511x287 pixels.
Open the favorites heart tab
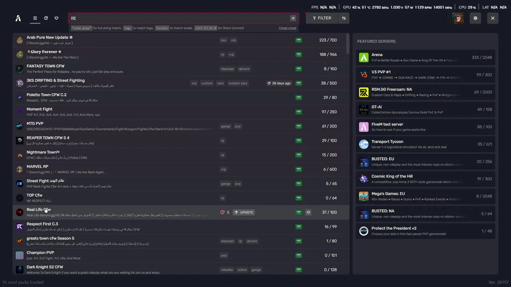click(x=56, y=18)
